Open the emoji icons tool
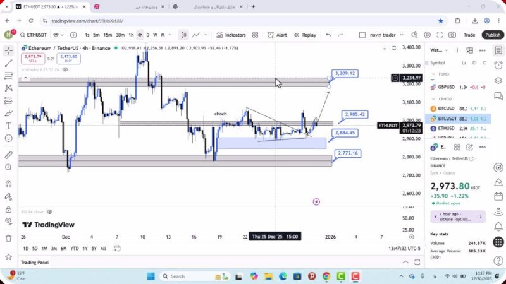 point(9,138)
